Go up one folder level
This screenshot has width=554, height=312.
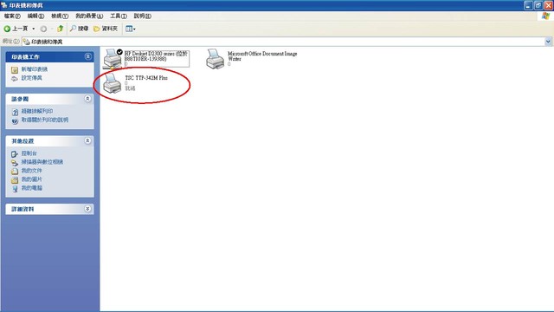60,29
